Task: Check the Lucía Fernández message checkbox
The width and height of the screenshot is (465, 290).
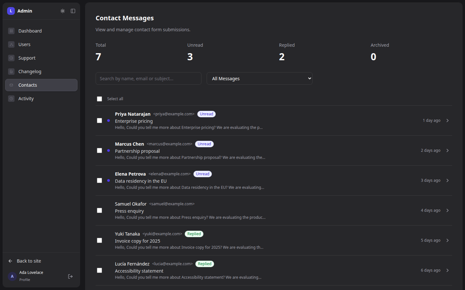Action: 99,270
